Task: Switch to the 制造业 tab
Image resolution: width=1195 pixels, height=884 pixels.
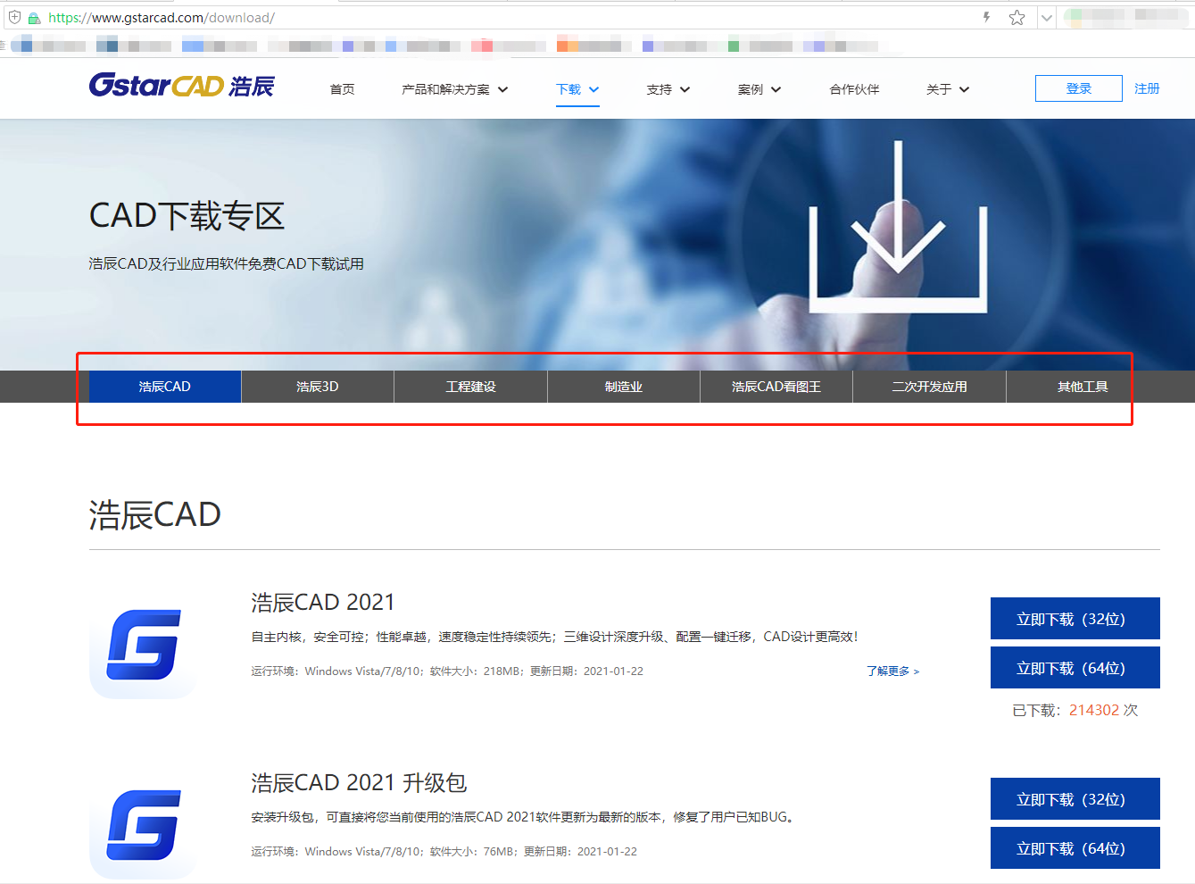Action: [x=624, y=387]
